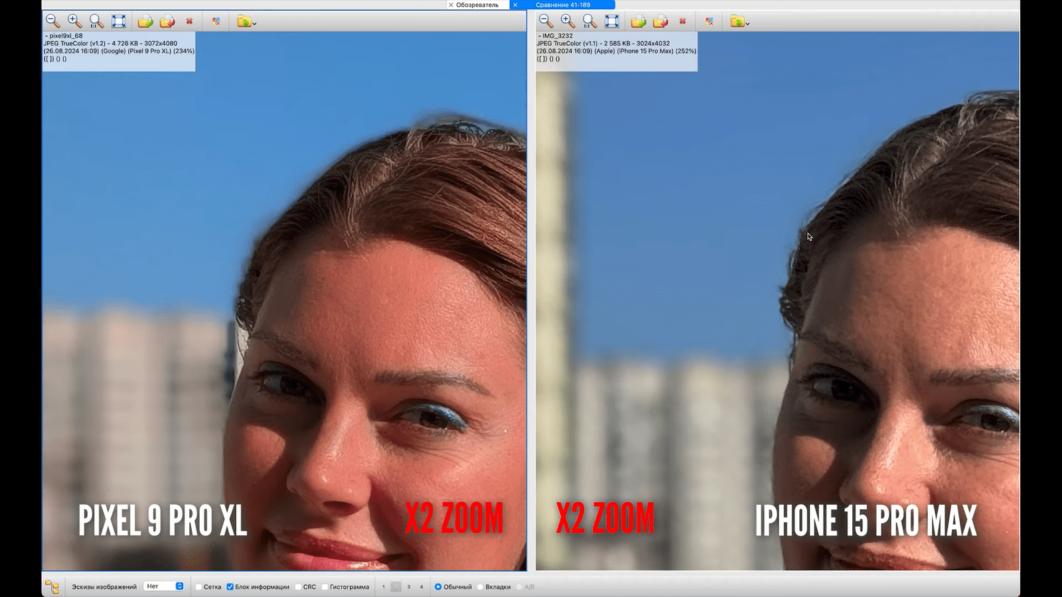Click the folder icon in the right toolbar
Viewport: 1062px width, 597px height.
point(737,21)
